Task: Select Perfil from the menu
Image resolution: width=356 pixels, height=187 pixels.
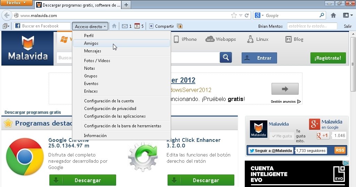Action: 122,36
